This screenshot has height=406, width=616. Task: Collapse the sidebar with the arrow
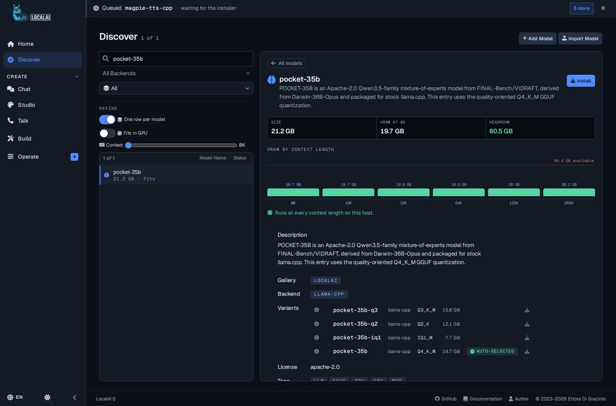[74, 397]
